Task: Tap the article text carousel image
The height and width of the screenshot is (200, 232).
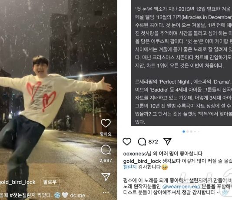Action: coord(182,63)
